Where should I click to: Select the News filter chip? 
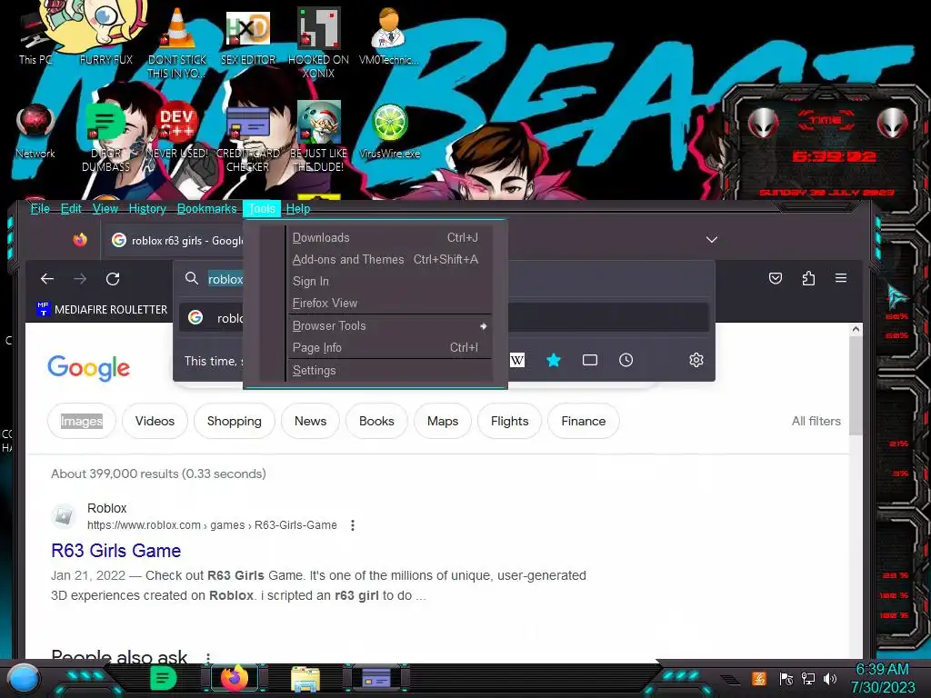pyautogui.click(x=310, y=421)
